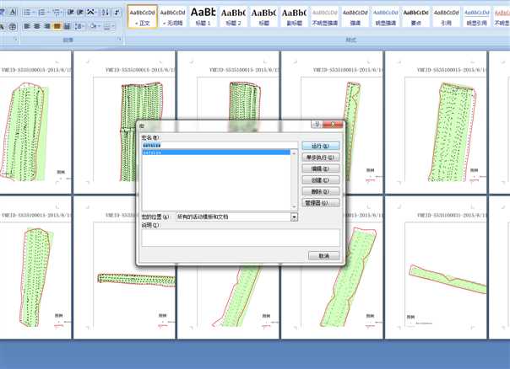Apply bullet list formatting
This screenshot has height=369, width=510.
point(29,13)
